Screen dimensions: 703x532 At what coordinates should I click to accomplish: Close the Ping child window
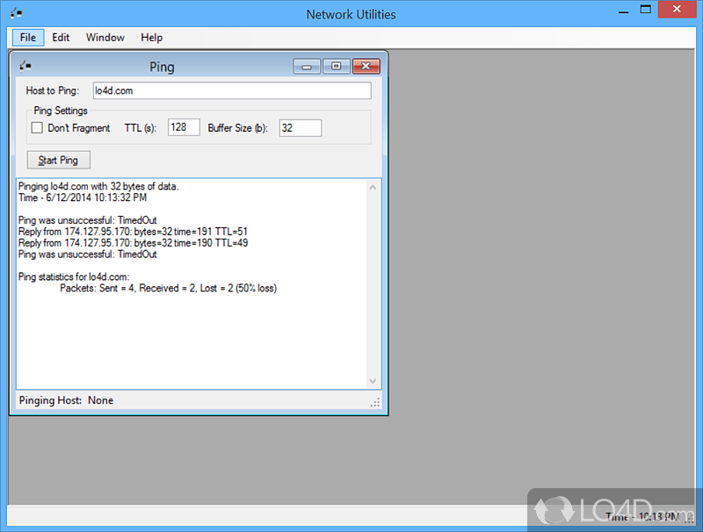pyautogui.click(x=366, y=67)
